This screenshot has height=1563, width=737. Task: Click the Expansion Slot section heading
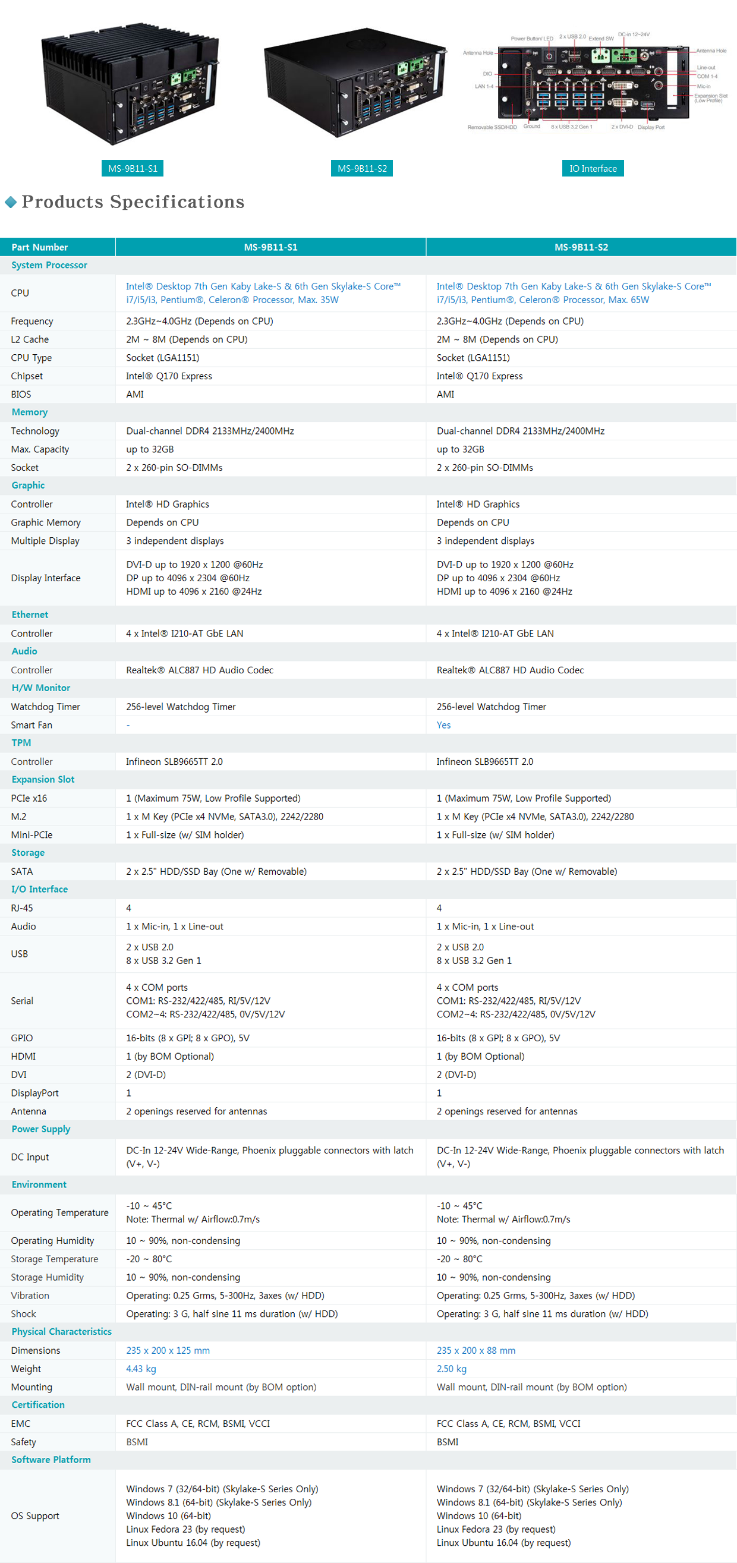(x=42, y=780)
